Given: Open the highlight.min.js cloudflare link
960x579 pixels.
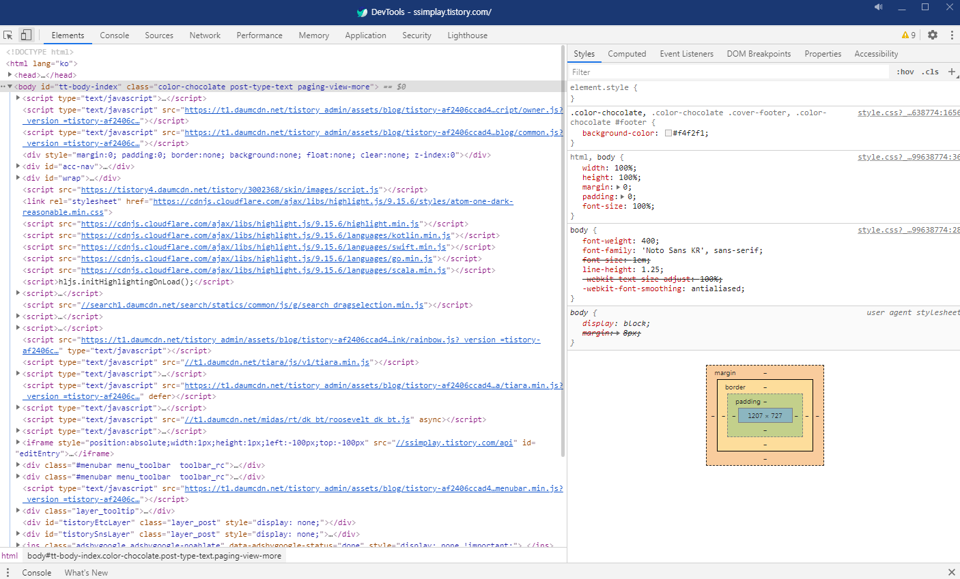Looking at the screenshot, I should tap(250, 224).
